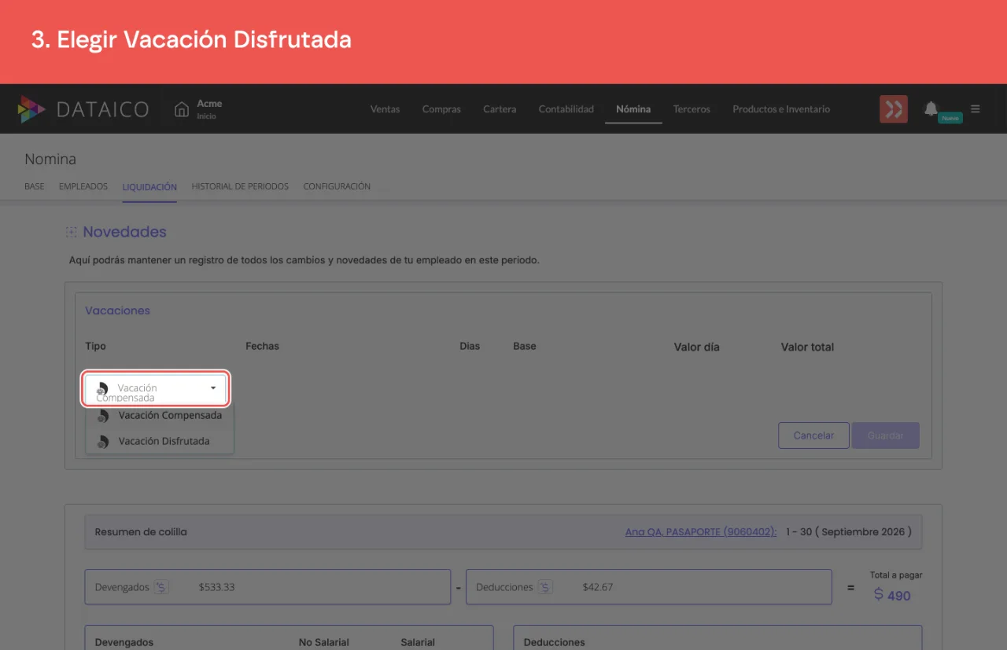Click the Total a pagar value $ 490

(x=893, y=596)
